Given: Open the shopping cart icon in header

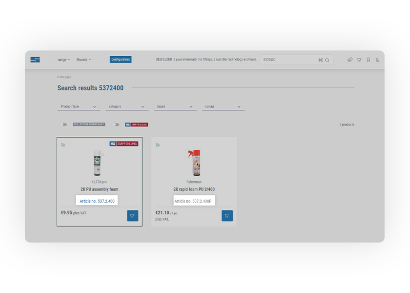Looking at the screenshot, I should pos(360,60).
